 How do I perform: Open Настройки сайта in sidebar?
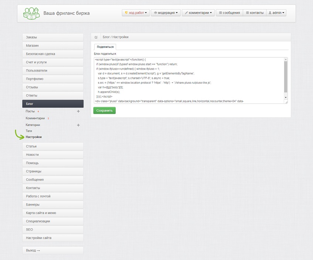53,238
